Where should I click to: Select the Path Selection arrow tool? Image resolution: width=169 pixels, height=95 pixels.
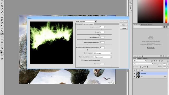coord(2,40)
